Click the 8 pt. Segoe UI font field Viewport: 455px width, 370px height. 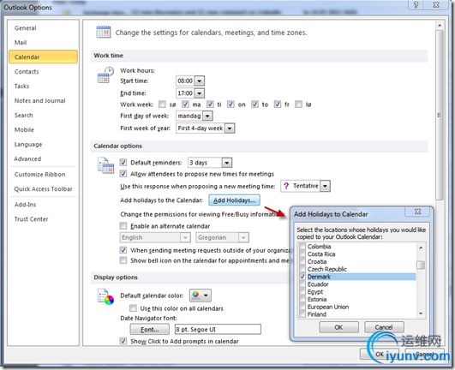tap(218, 330)
